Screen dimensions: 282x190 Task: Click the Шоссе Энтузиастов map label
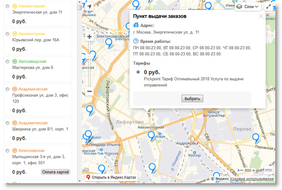click(x=214, y=113)
